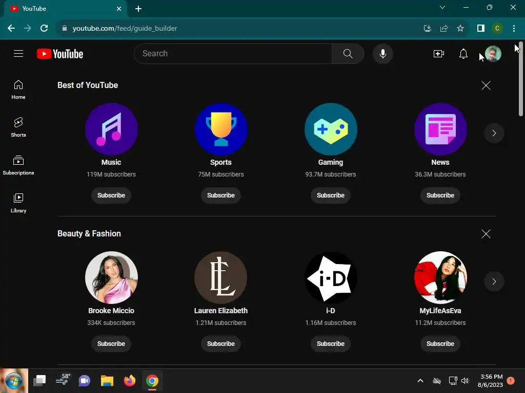Open MyLifeAsEva channel avatar
The image size is (525, 393).
tap(440, 278)
